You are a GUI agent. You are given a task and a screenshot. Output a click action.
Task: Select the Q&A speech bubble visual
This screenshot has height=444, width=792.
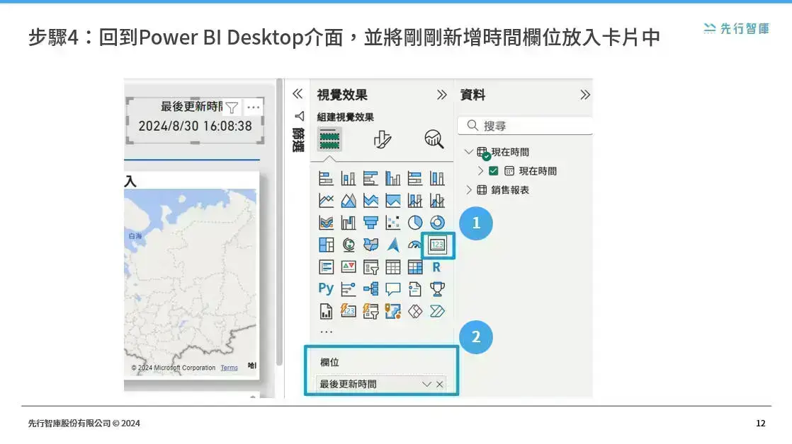coord(392,289)
